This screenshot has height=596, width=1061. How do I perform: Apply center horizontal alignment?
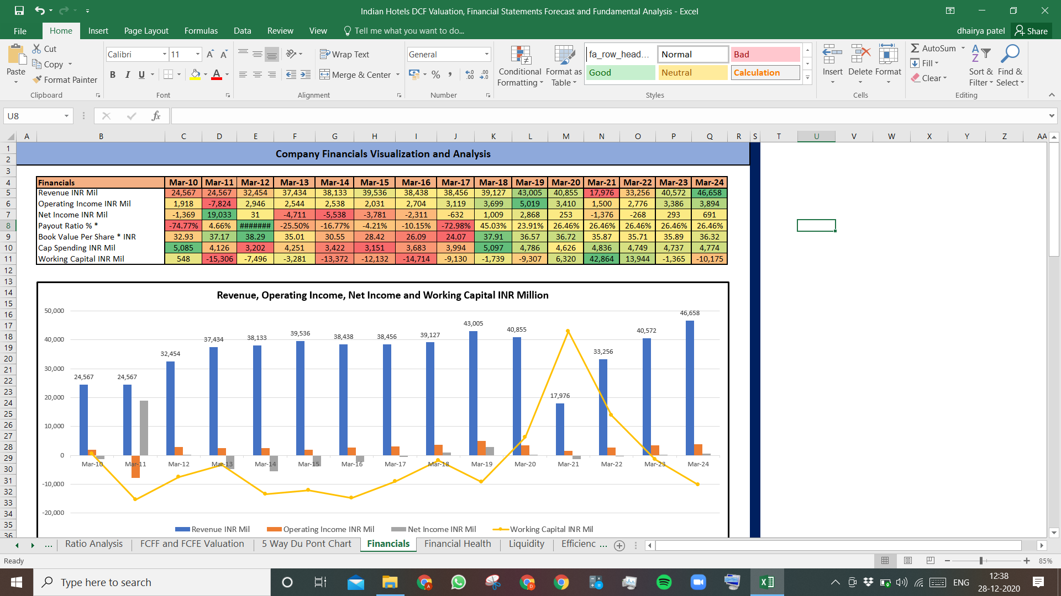pos(258,74)
